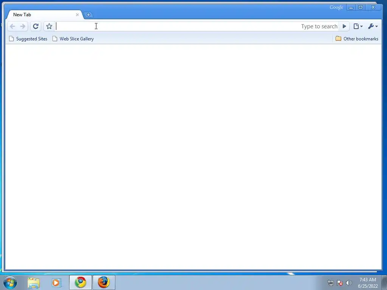The height and width of the screenshot is (290, 387).
Task: Open the Web Slice Gallery bookmark
Action: [73, 39]
